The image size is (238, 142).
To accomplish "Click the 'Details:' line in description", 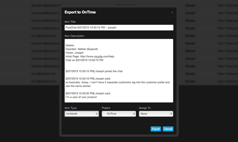I will tap(70, 45).
